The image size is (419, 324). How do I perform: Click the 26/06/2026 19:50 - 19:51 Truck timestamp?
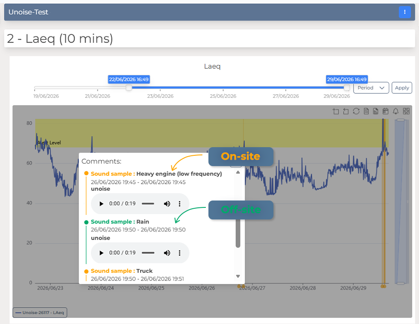pos(137,279)
